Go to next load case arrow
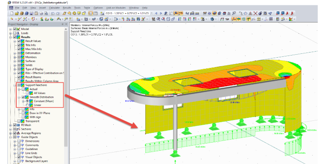The height and width of the screenshot is (164, 325). [161, 13]
